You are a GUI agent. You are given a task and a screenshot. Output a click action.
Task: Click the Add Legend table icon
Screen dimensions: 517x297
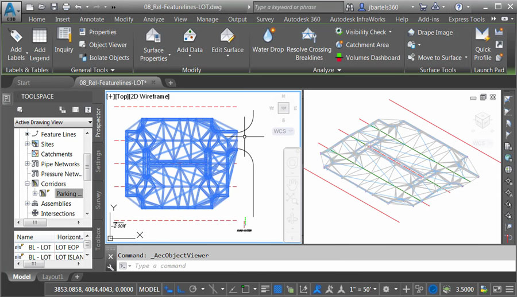(40, 36)
